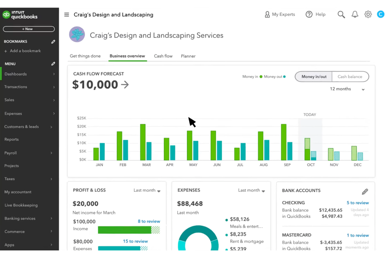Change Profit & Loss period from Last month

click(x=147, y=190)
